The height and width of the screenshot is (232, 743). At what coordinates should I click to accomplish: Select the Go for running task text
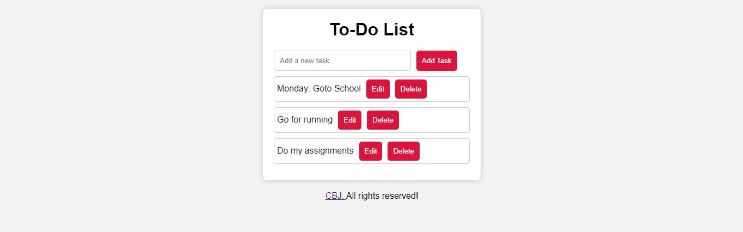pyautogui.click(x=305, y=120)
